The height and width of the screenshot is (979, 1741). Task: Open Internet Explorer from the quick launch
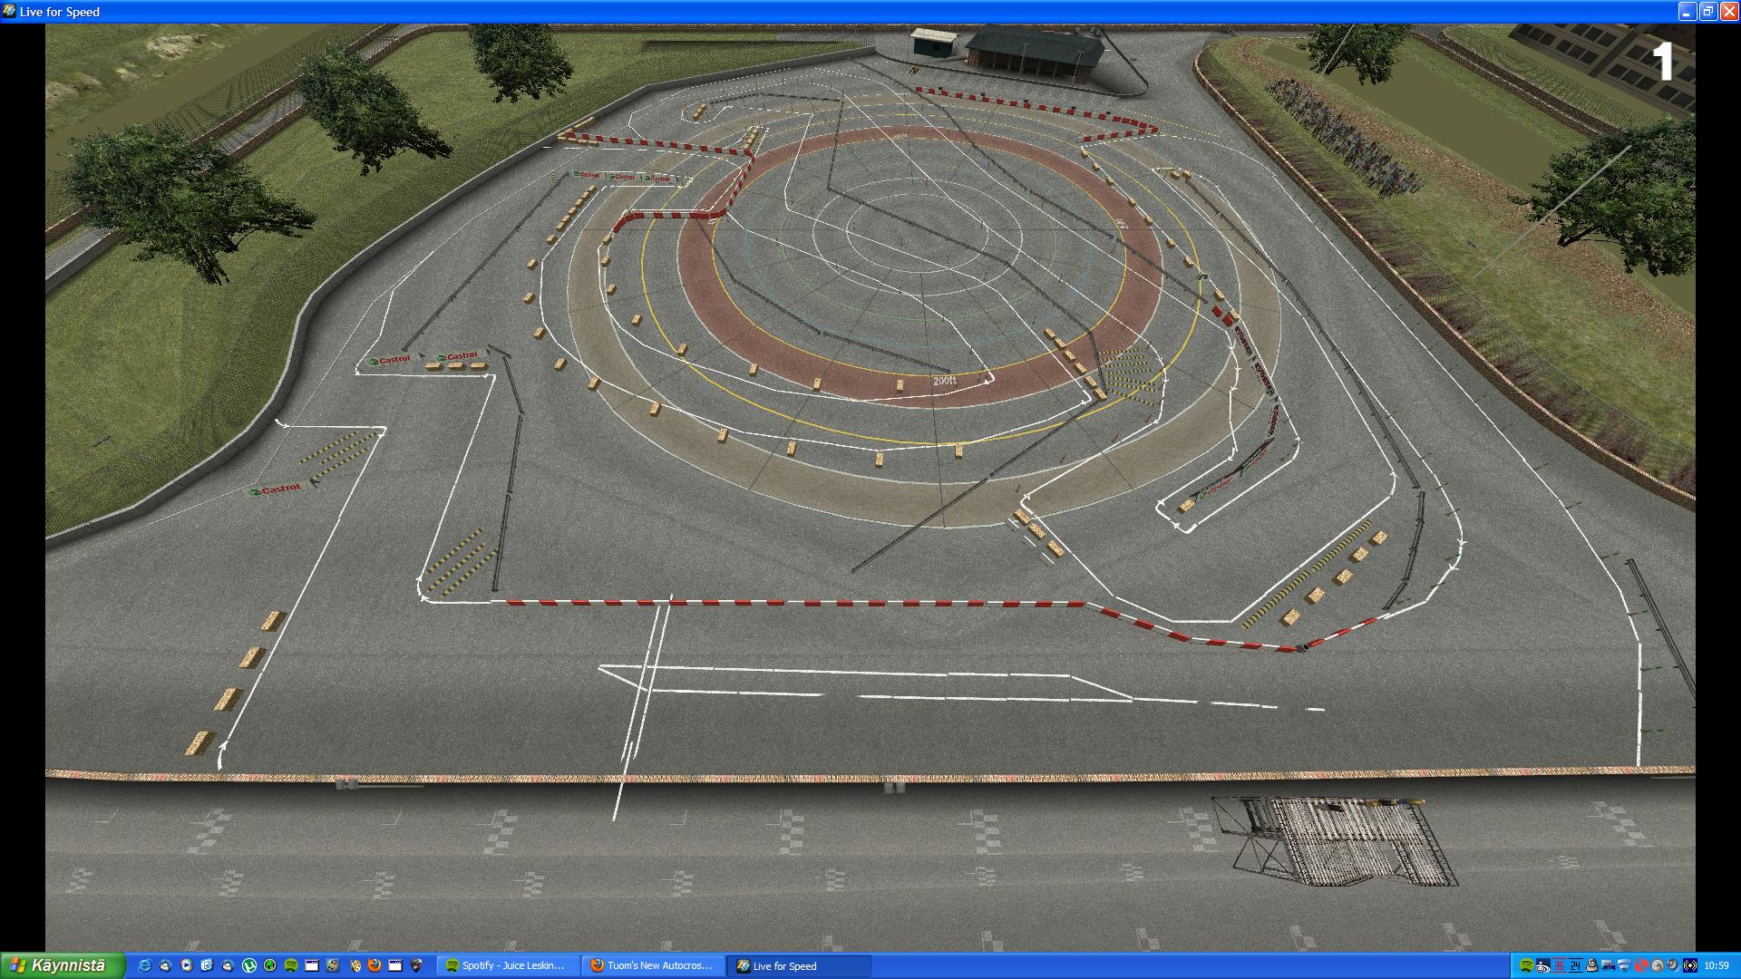click(144, 965)
